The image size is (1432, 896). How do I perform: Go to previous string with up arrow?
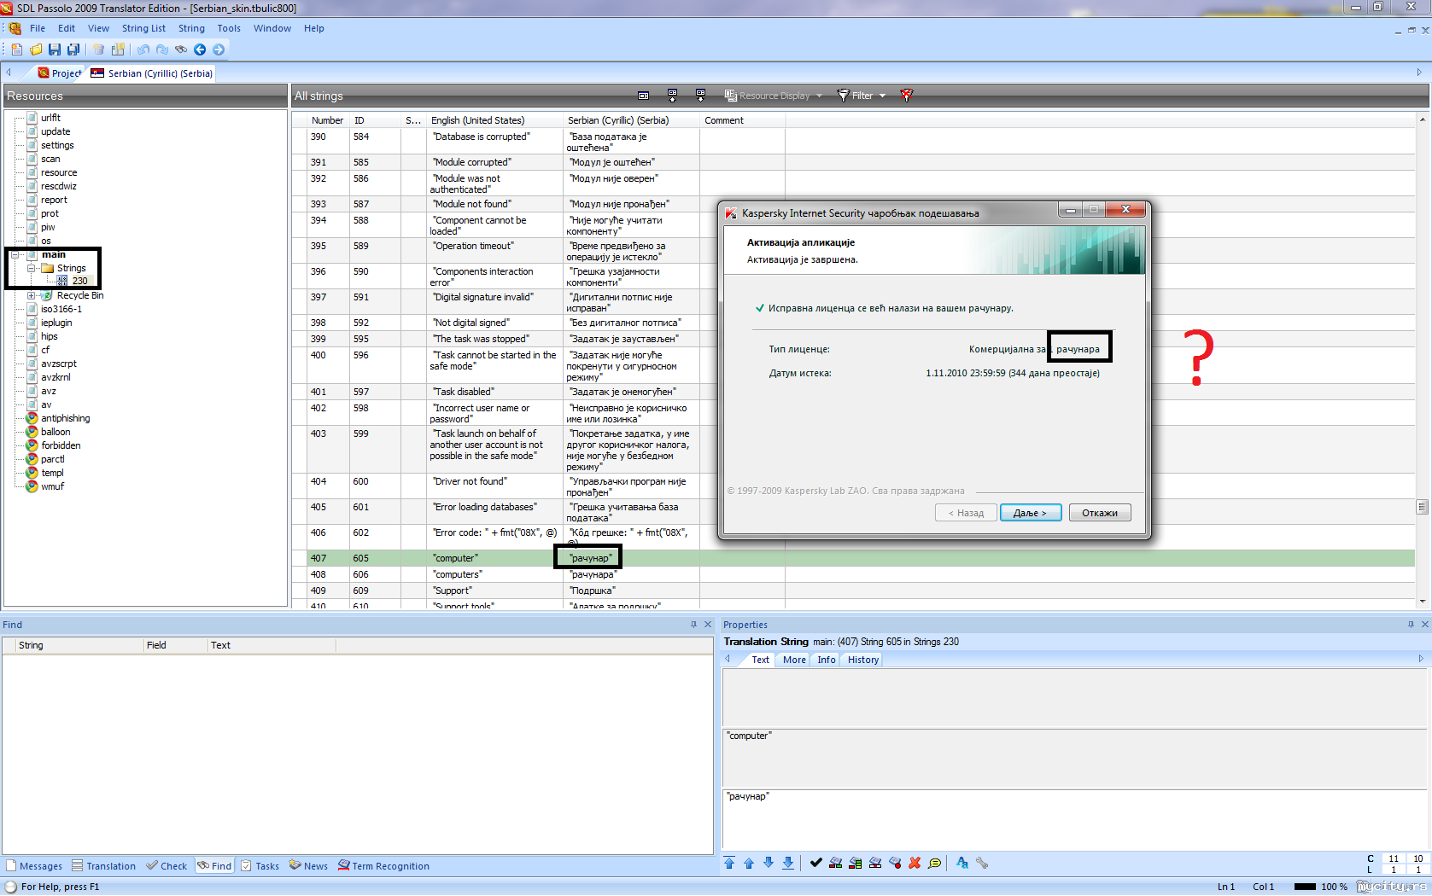click(x=749, y=863)
